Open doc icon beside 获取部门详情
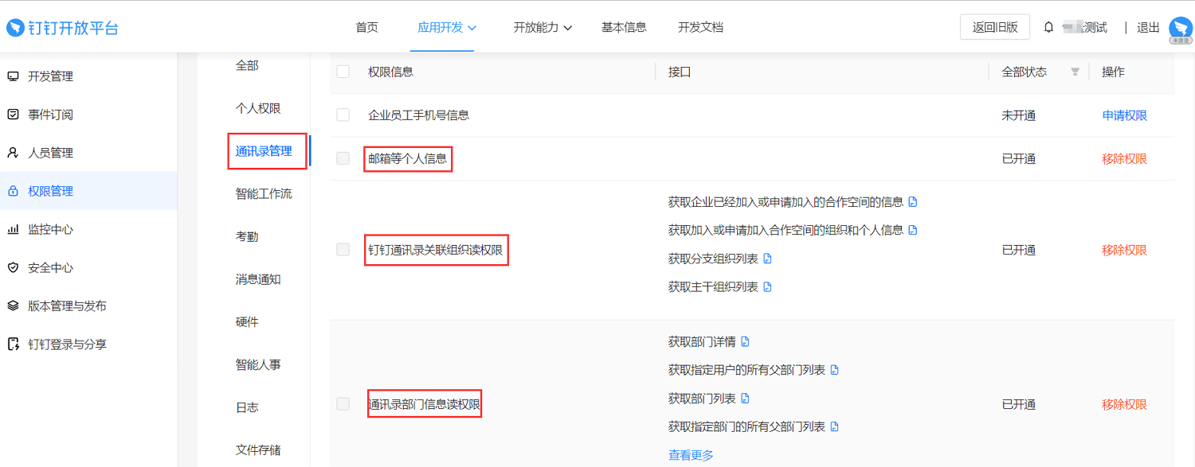 click(x=746, y=342)
